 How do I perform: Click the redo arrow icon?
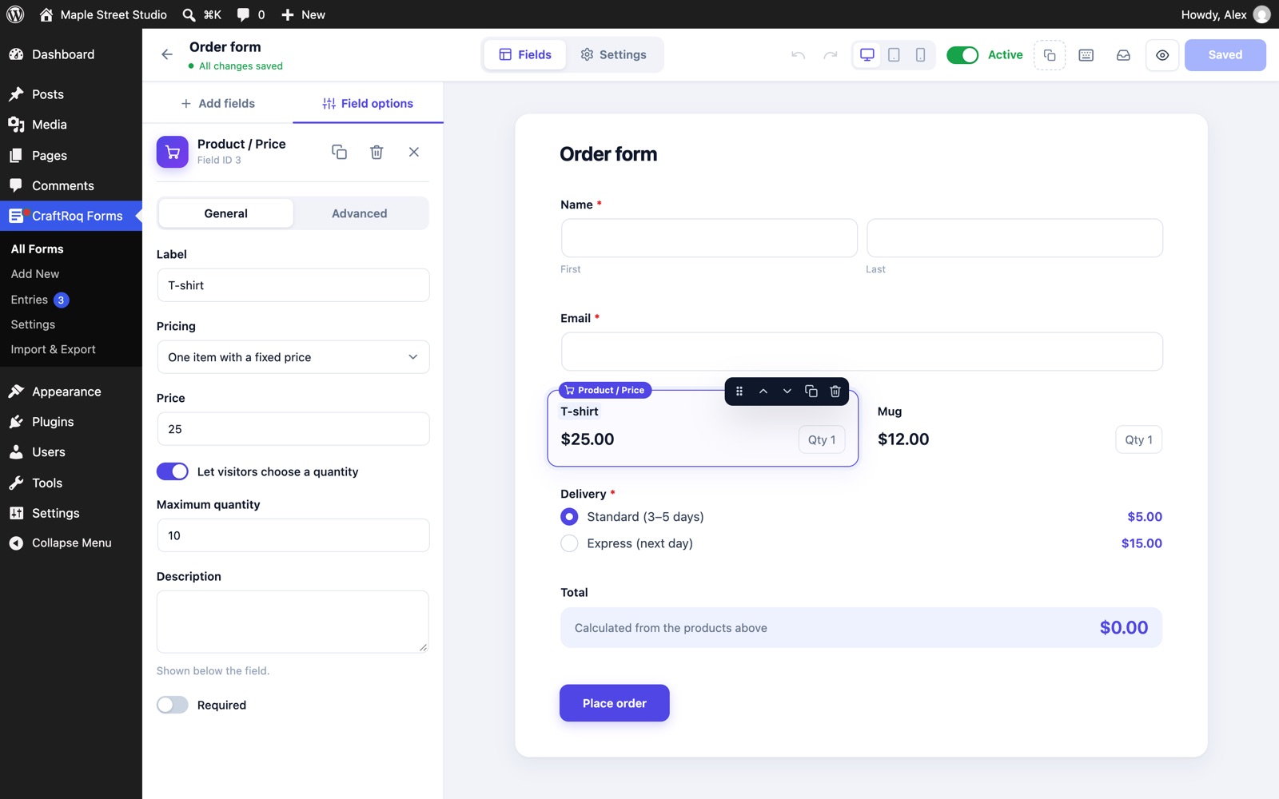click(x=831, y=55)
